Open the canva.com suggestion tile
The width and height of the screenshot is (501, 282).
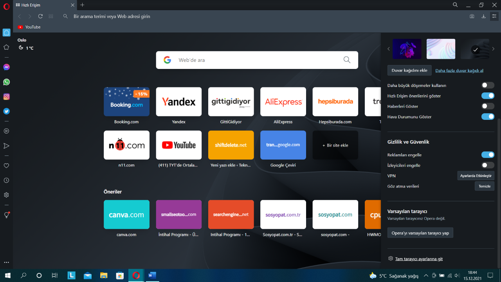coord(126,214)
